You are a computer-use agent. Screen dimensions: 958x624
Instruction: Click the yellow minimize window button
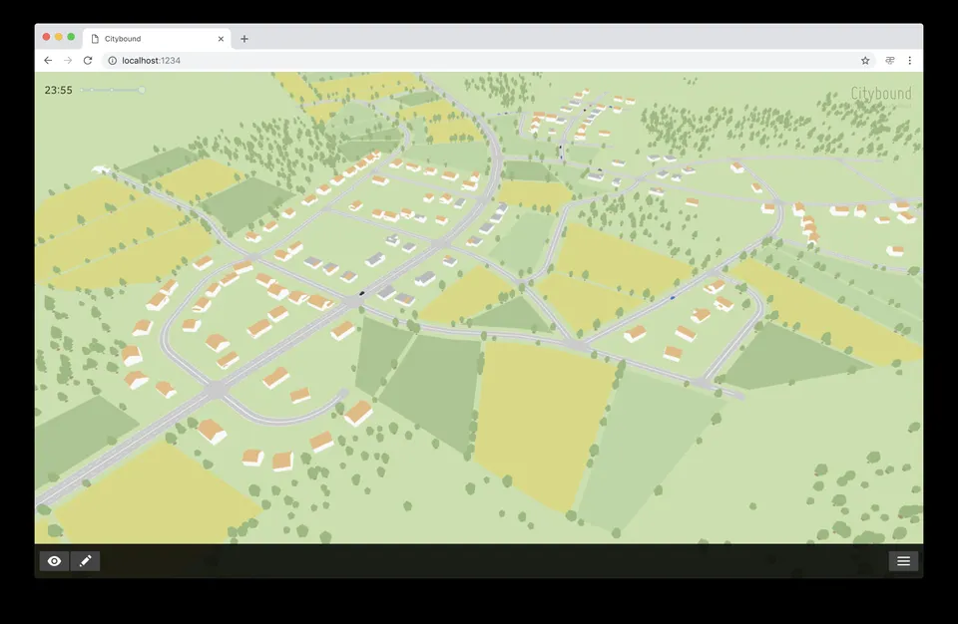coord(59,37)
